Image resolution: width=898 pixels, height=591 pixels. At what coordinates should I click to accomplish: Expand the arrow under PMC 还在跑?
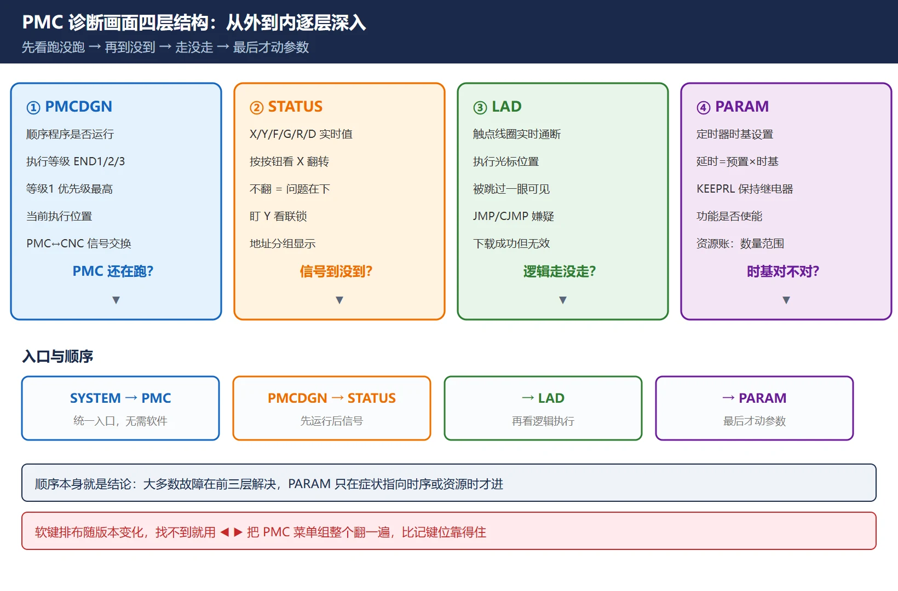tap(116, 300)
